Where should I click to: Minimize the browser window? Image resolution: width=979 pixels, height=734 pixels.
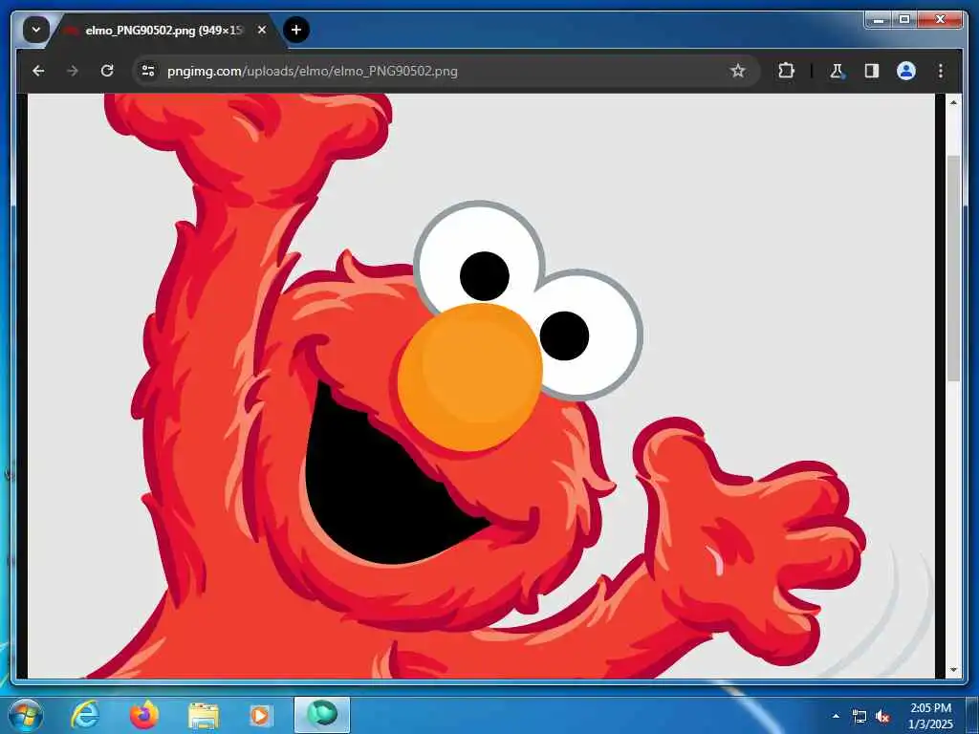(879, 19)
